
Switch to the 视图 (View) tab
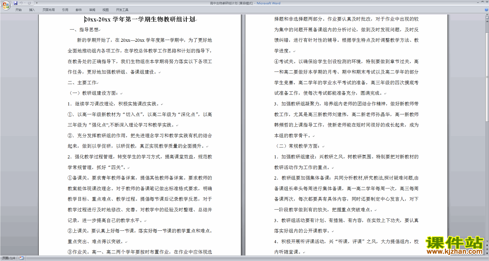[105, 10]
